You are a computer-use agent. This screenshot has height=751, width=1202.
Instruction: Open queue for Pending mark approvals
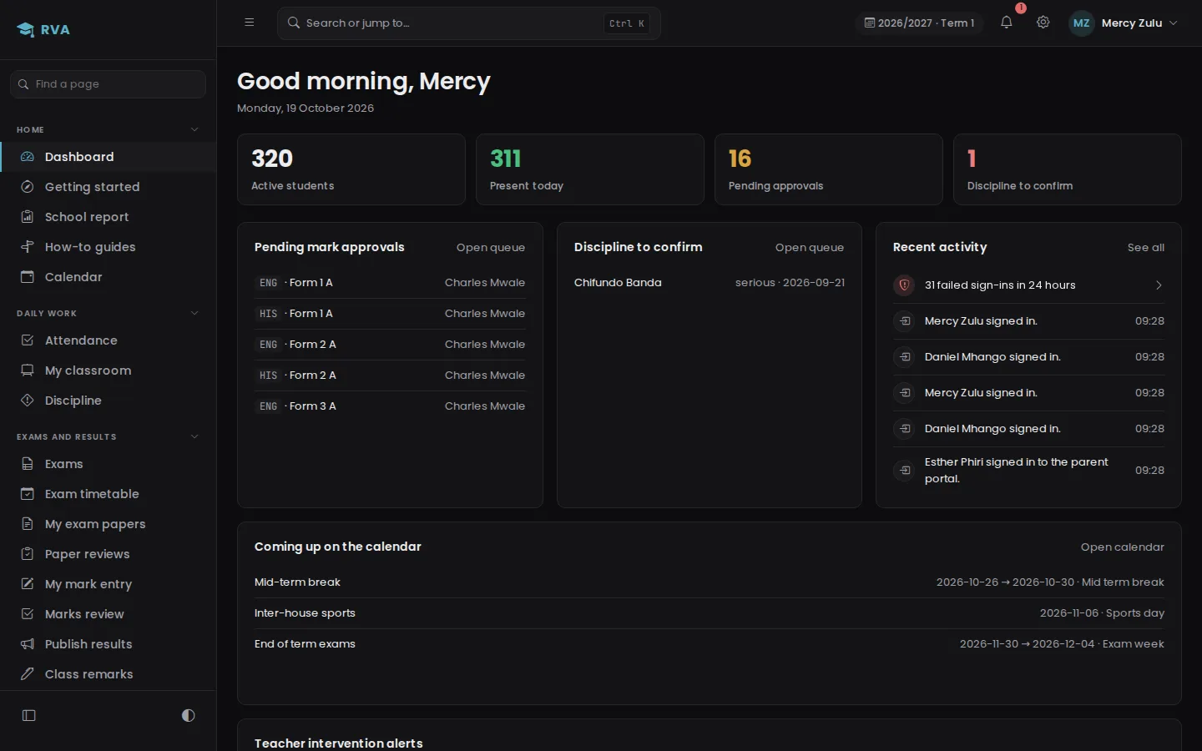pyautogui.click(x=491, y=248)
